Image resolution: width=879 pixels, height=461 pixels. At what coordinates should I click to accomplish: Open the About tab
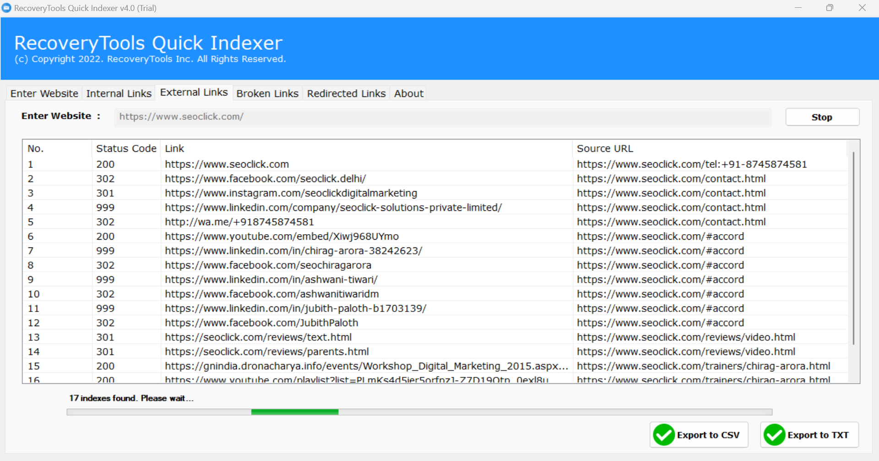pos(409,93)
